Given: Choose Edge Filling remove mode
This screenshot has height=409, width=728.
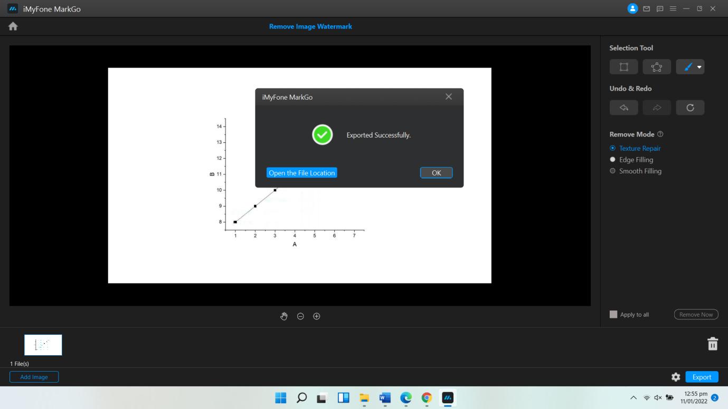Looking at the screenshot, I should [631, 160].
